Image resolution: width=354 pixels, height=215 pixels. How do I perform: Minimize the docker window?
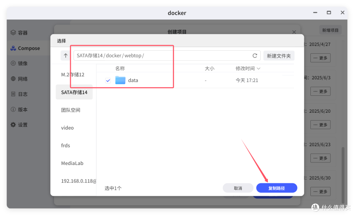tap(315, 13)
